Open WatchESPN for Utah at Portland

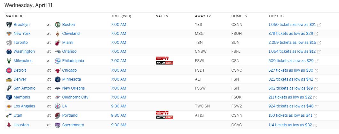(164, 117)
